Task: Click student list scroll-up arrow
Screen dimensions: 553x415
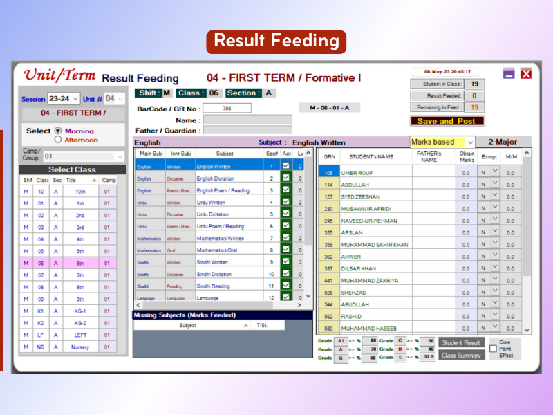Action: click(527, 153)
